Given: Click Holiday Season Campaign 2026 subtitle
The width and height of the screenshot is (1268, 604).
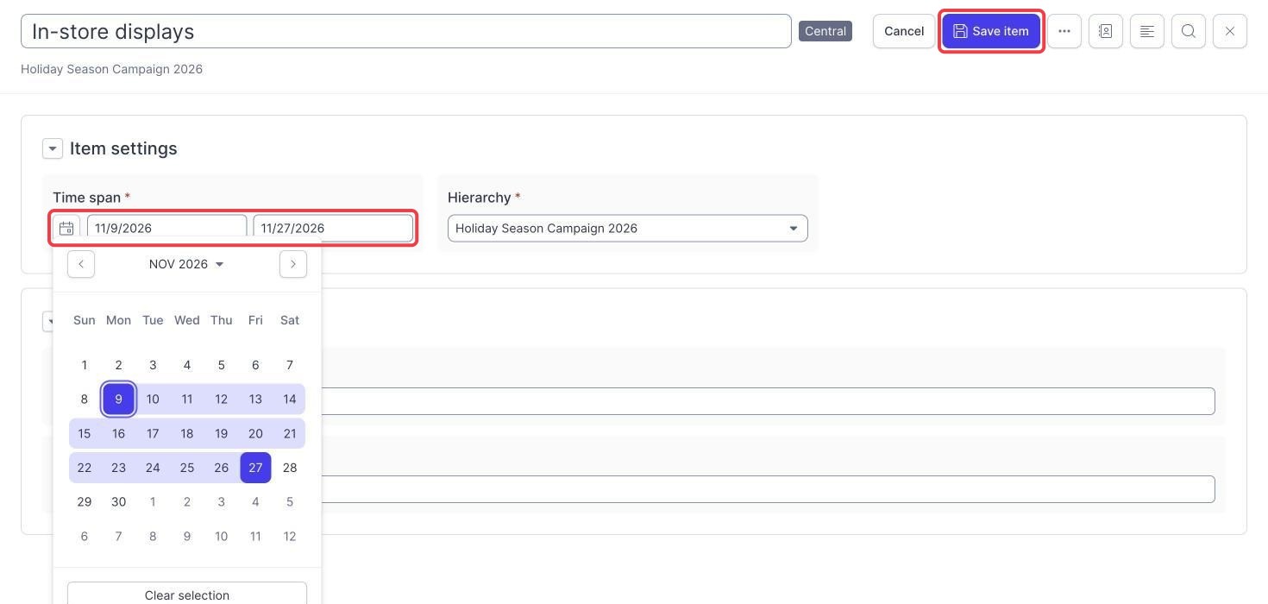Looking at the screenshot, I should click(112, 69).
